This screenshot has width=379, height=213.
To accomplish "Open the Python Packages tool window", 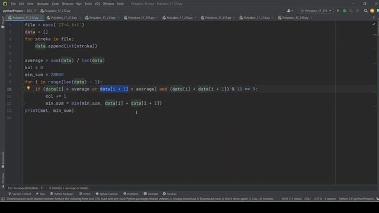I will (62, 194).
